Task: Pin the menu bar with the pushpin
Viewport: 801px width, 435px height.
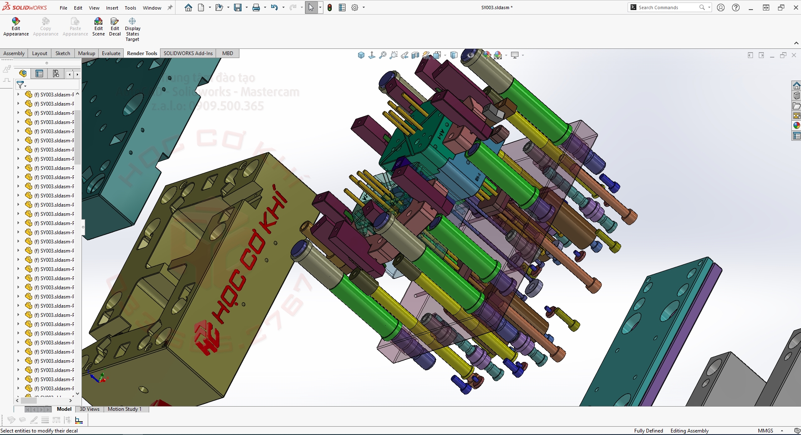Action: 170,8
